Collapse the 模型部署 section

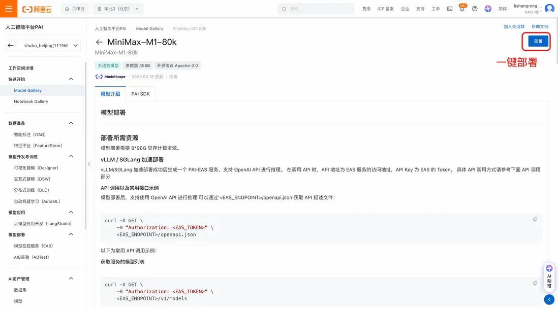[71, 234]
